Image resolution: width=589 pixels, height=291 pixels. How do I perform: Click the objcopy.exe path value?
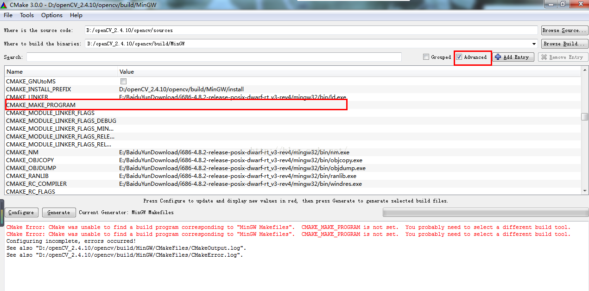click(241, 160)
